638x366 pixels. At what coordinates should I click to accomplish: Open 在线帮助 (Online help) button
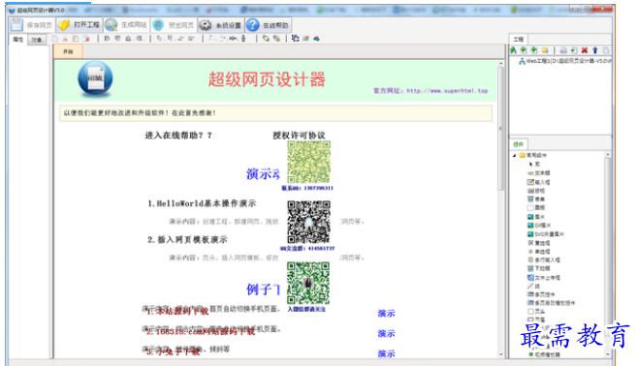click(x=269, y=25)
